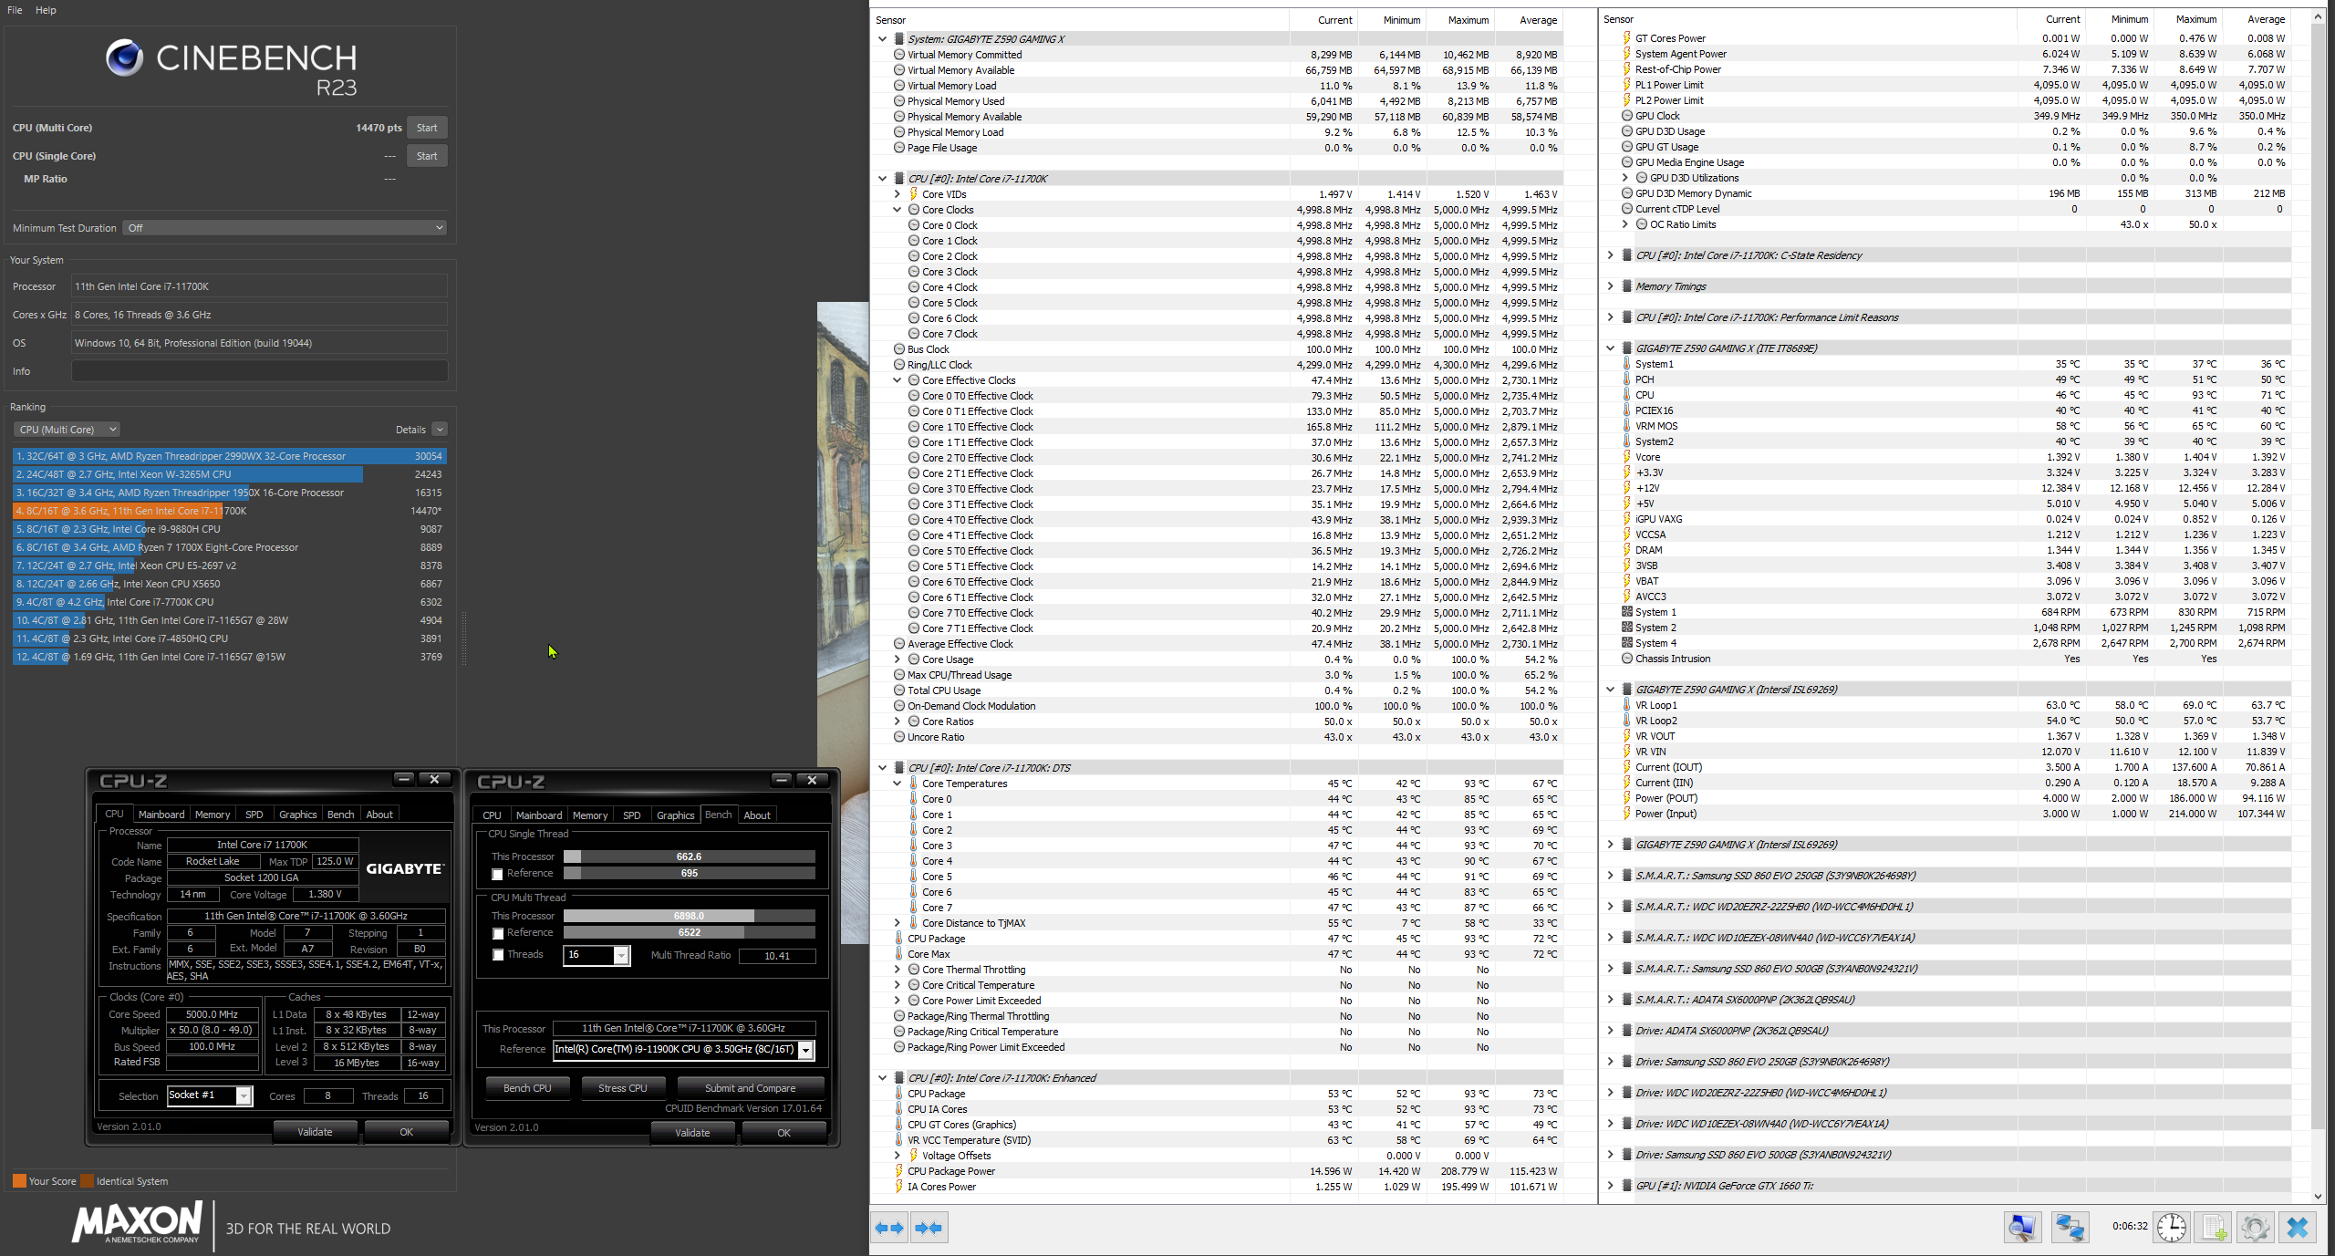2335x1256 pixels.
Task: Click the Threadripper 2990WX ranking bar
Action: [228, 456]
